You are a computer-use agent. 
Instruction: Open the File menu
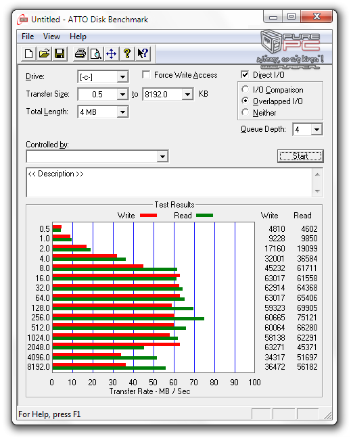tap(28, 36)
